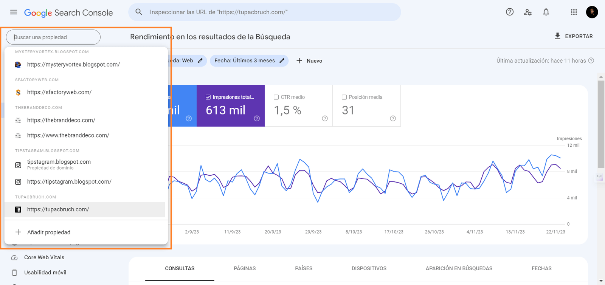The height and width of the screenshot is (285, 605).
Task: Switch to the FECHAS tab
Action: [541, 268]
